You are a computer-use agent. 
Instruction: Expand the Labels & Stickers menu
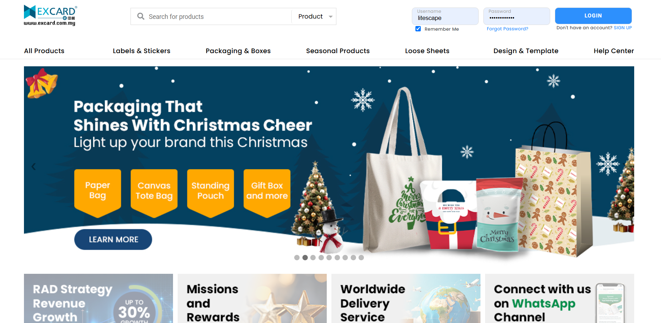pyautogui.click(x=142, y=51)
